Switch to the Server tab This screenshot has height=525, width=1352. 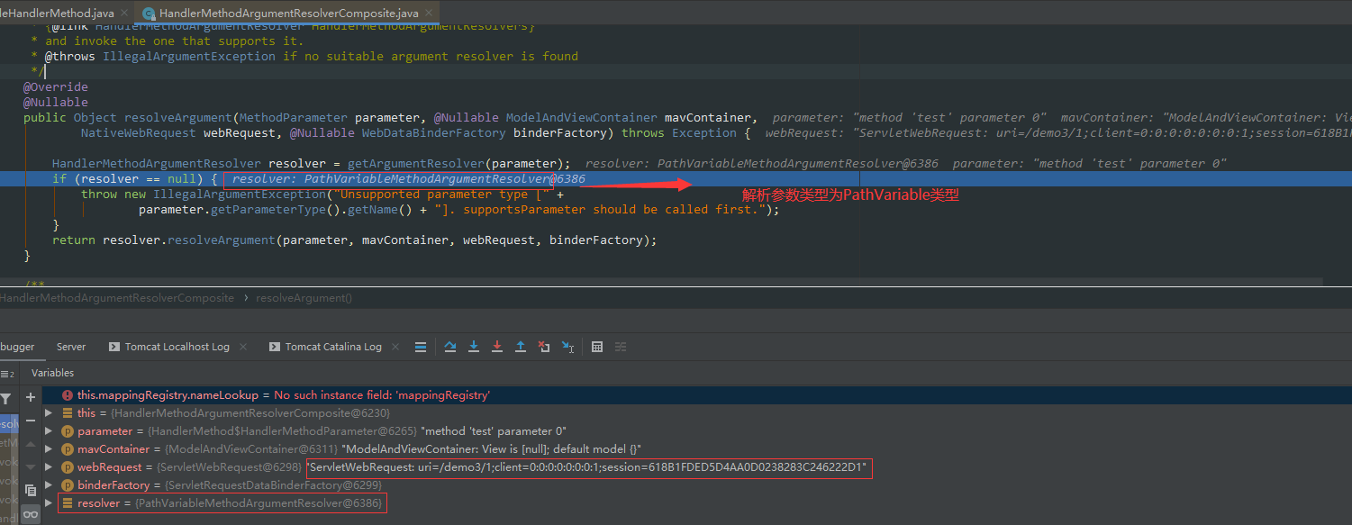click(71, 347)
